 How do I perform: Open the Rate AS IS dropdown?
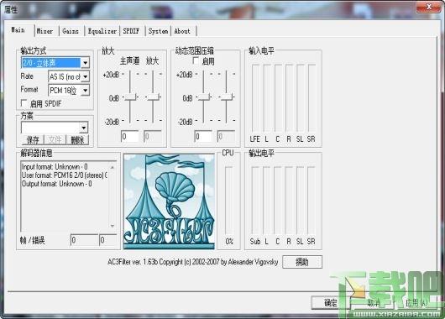(85, 76)
